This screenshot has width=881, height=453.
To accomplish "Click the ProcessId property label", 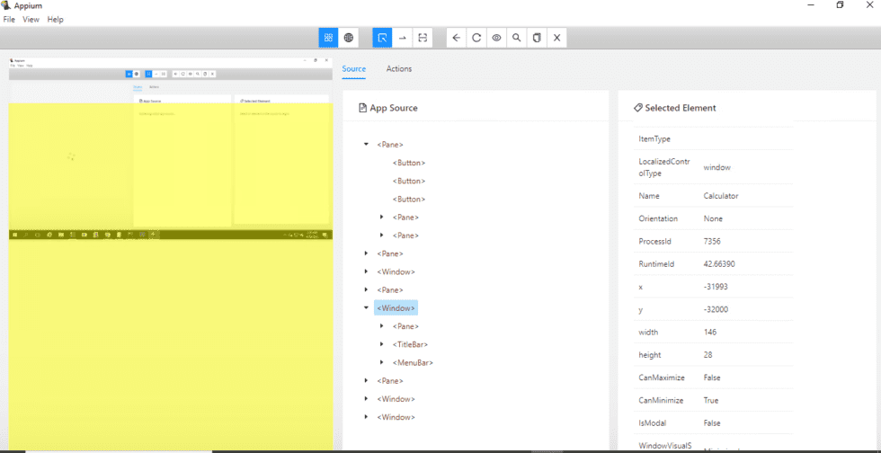I will point(655,242).
